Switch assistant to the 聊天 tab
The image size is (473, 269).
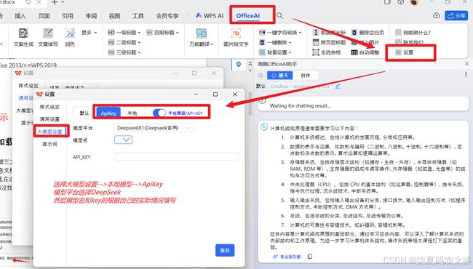[x=280, y=76]
